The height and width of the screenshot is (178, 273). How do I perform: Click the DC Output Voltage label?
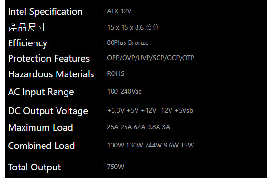click(x=48, y=111)
